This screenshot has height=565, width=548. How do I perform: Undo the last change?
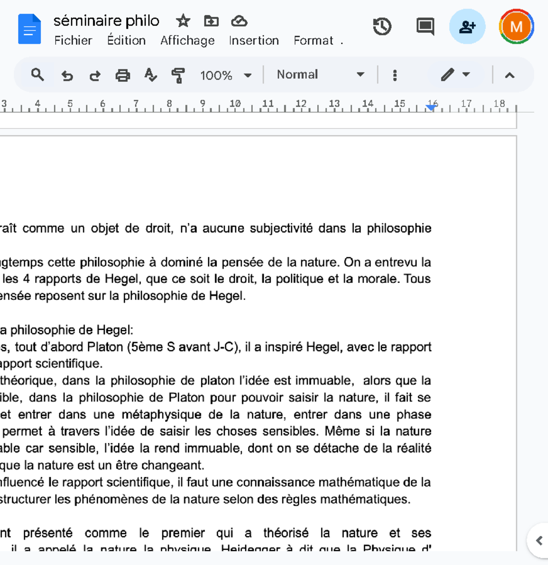(x=67, y=75)
